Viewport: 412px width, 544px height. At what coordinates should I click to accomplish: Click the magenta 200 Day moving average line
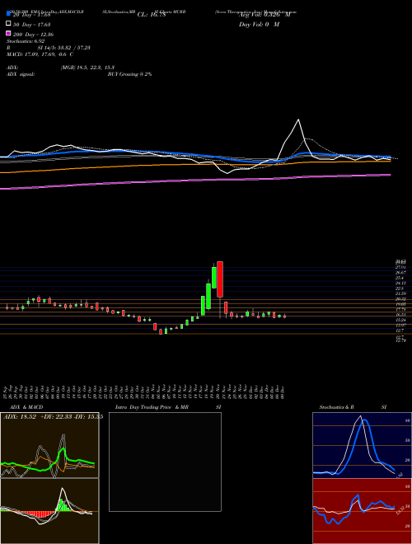[195, 181]
